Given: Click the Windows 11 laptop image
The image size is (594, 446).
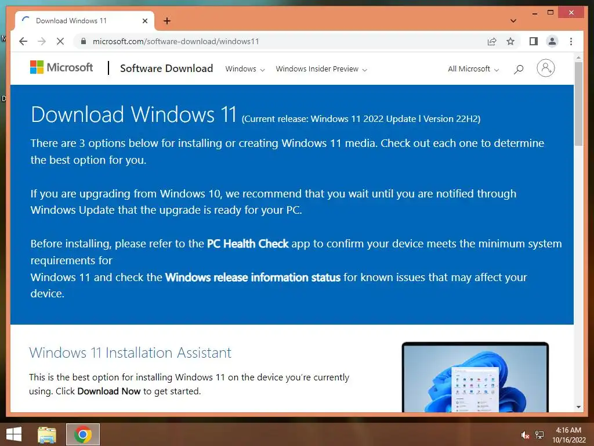Looking at the screenshot, I should coord(475,377).
